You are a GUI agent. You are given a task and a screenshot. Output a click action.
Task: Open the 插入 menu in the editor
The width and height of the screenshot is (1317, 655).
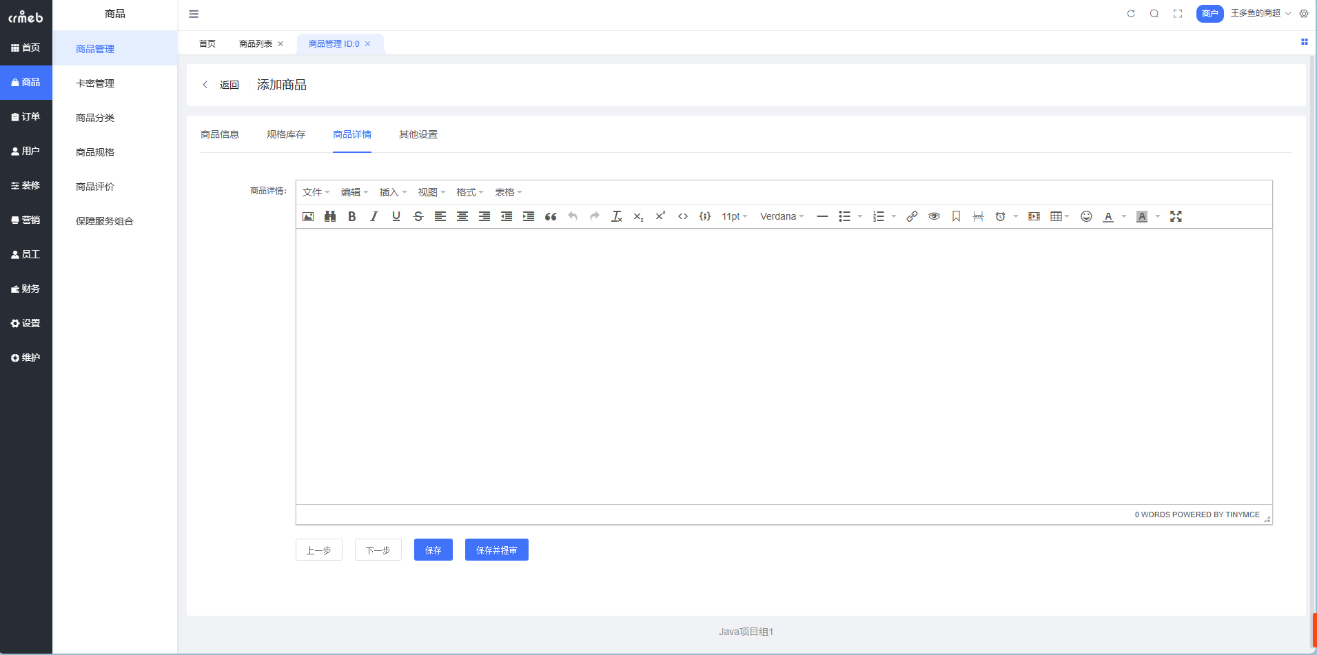click(x=393, y=192)
